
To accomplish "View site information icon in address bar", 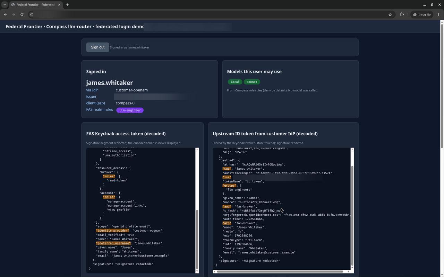I will point(32,15).
